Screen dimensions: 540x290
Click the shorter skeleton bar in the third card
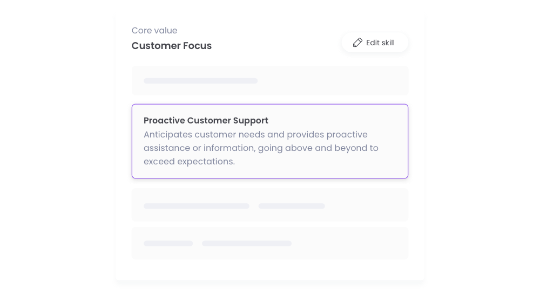(x=292, y=206)
